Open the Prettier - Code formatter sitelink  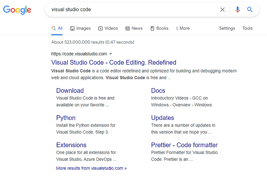click(x=185, y=145)
